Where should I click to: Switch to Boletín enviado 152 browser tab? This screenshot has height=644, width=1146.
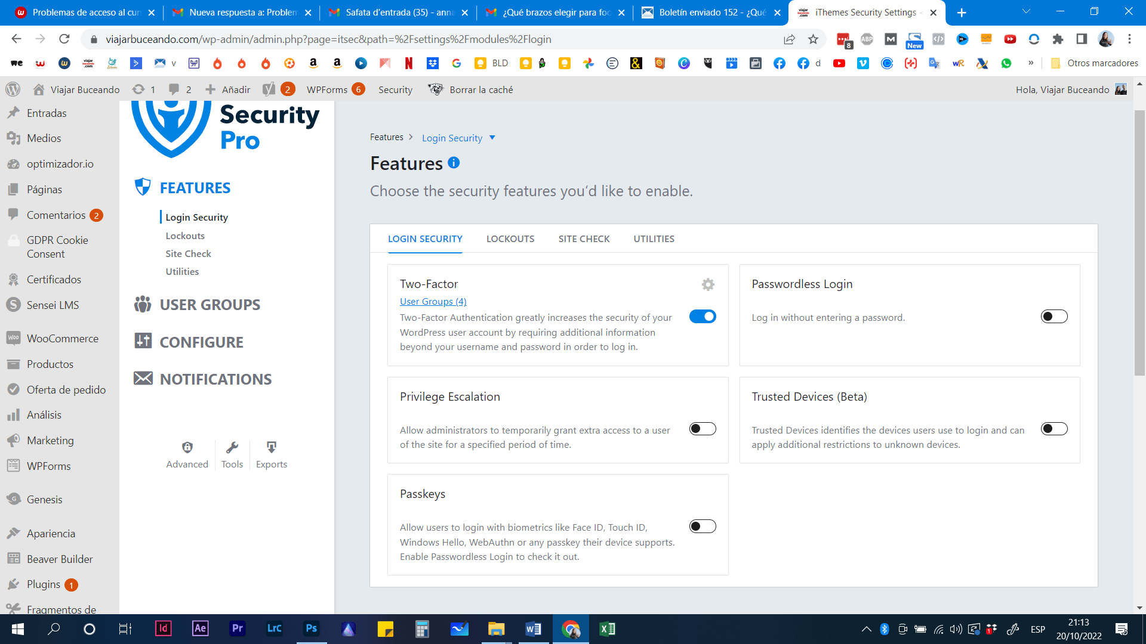(710, 13)
